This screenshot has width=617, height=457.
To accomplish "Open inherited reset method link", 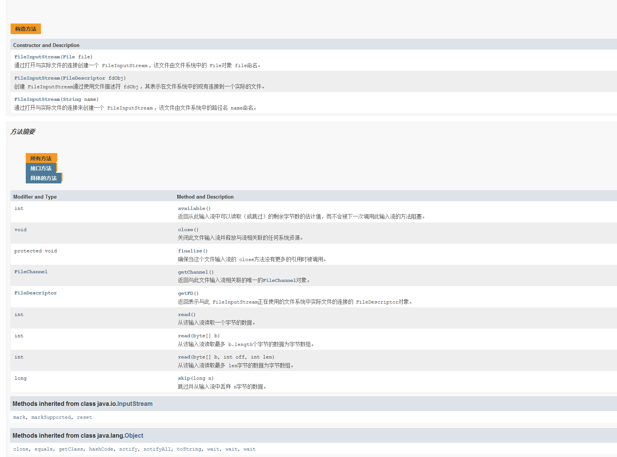I will 84,417.
